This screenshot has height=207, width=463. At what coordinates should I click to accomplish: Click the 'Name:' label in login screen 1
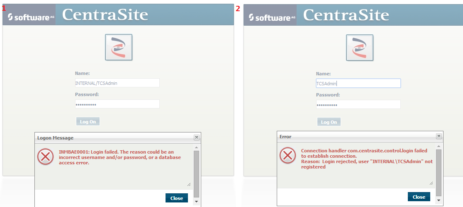click(83, 73)
